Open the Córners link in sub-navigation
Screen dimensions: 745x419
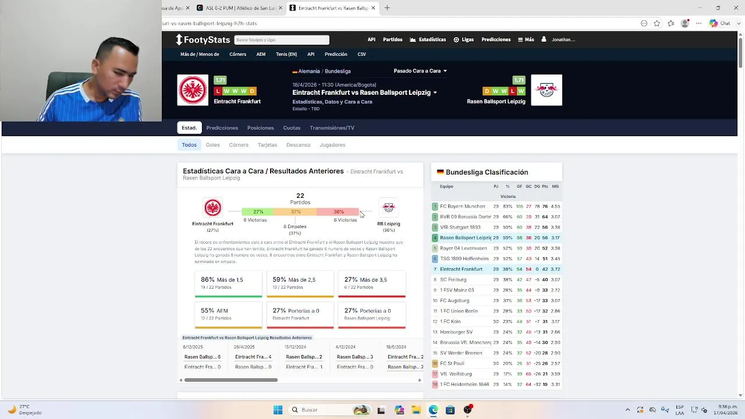pos(237,54)
